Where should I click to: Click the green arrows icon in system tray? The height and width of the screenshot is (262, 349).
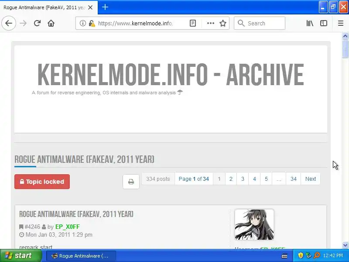point(308,255)
